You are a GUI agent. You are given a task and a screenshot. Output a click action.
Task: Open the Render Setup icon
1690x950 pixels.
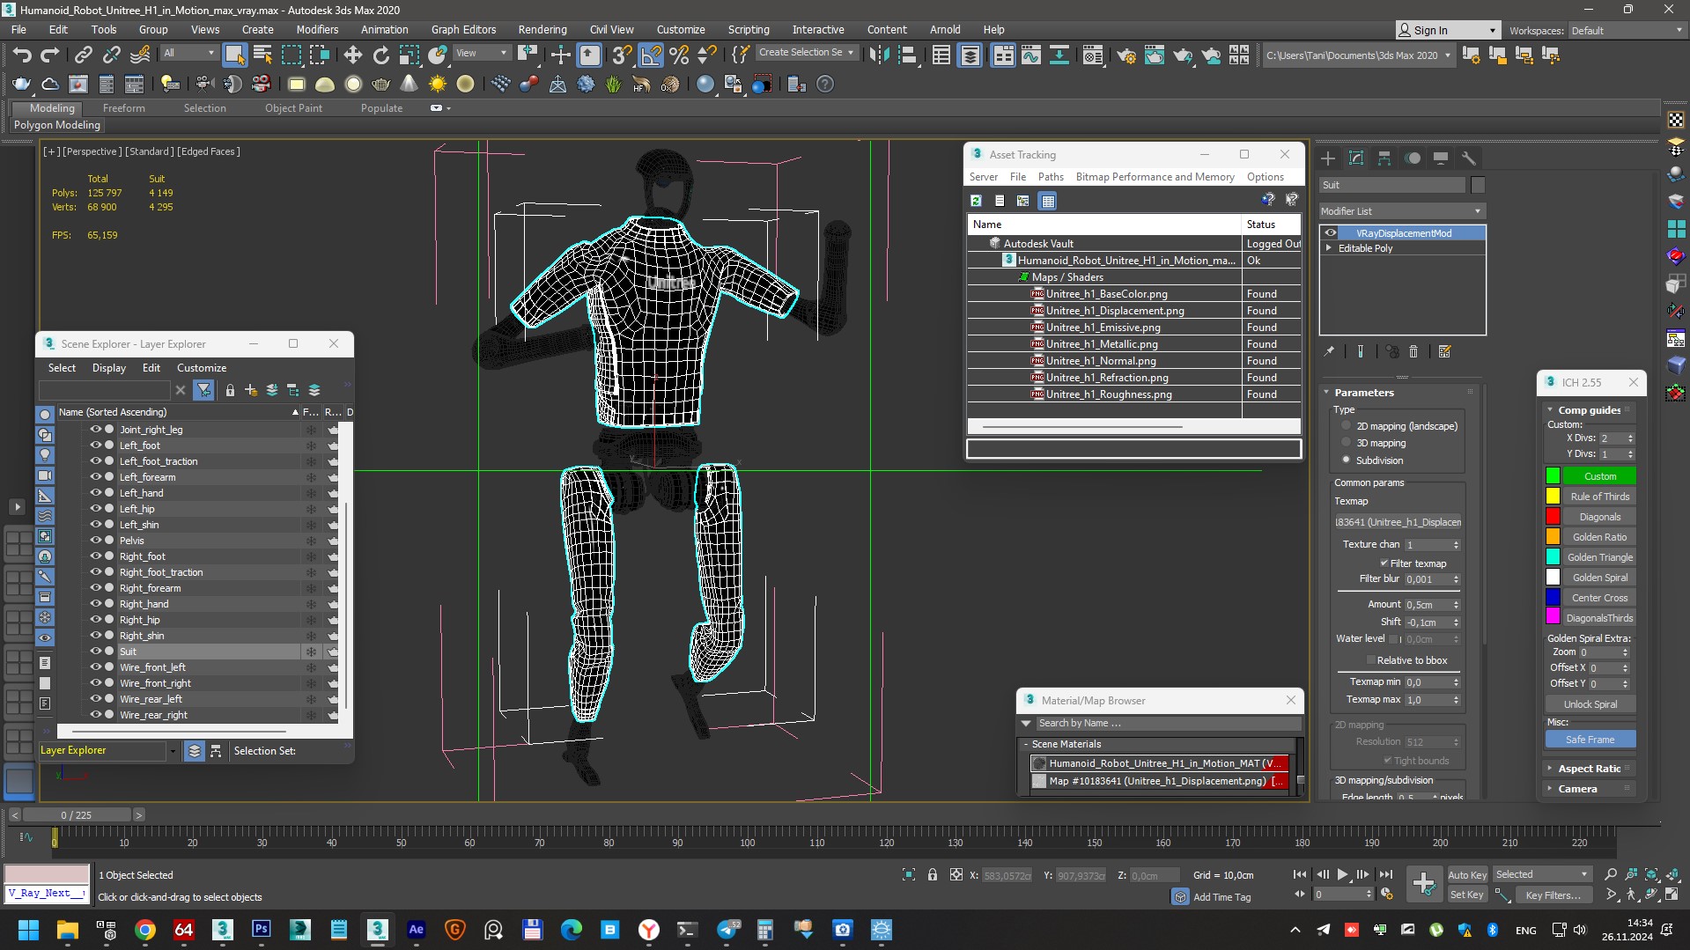(x=1125, y=55)
